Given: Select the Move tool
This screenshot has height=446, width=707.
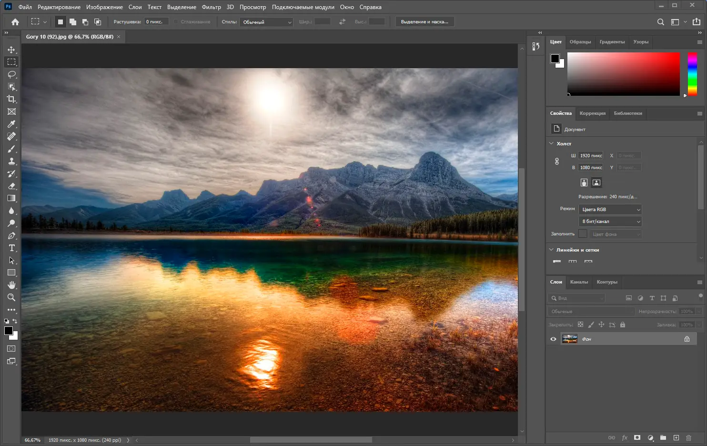Looking at the screenshot, I should click(12, 49).
